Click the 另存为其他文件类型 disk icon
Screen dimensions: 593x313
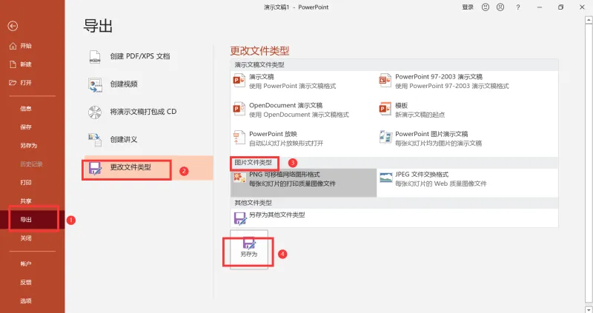click(239, 218)
